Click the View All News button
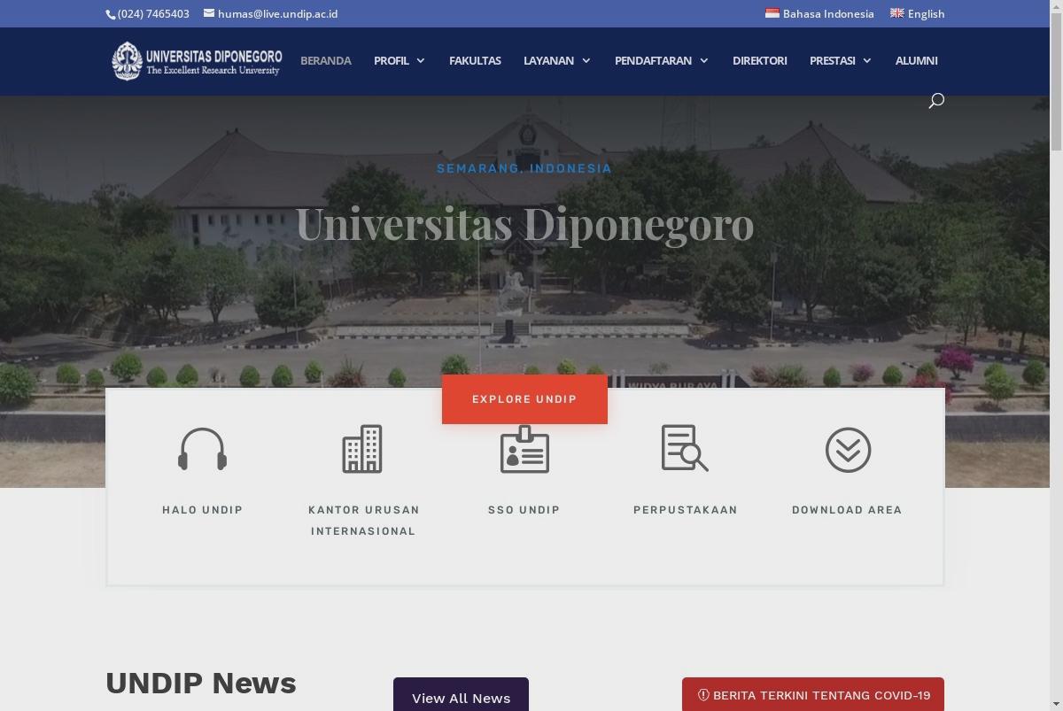The width and height of the screenshot is (1063, 711). pyautogui.click(x=461, y=695)
